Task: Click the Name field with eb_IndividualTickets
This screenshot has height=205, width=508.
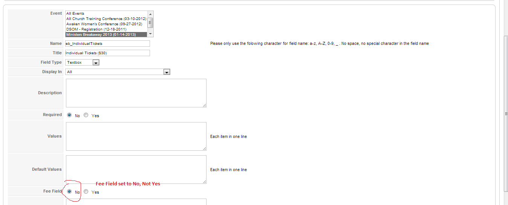Action: click(x=107, y=44)
